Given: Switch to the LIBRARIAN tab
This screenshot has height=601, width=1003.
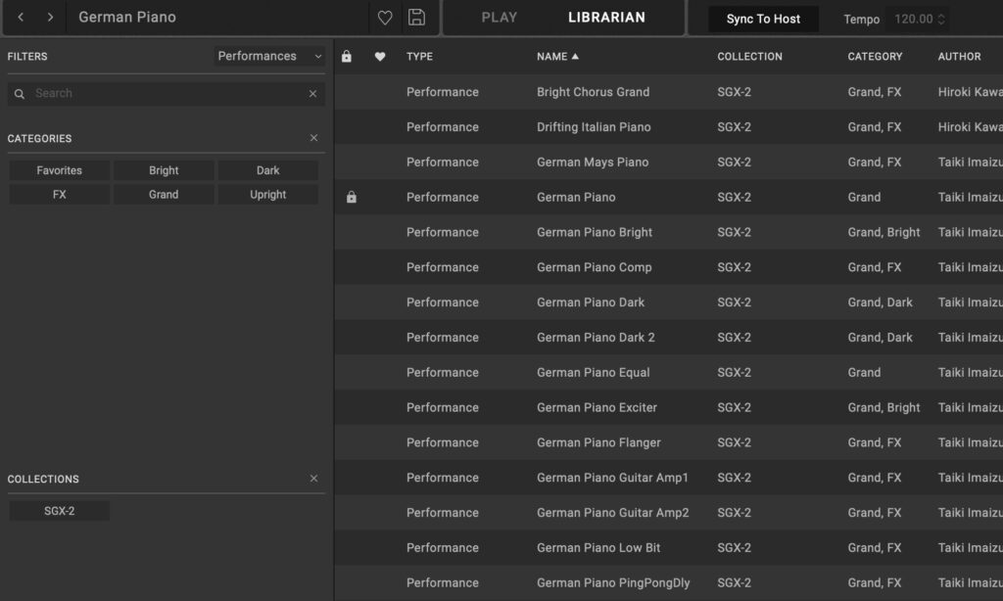Looking at the screenshot, I should coord(606,18).
